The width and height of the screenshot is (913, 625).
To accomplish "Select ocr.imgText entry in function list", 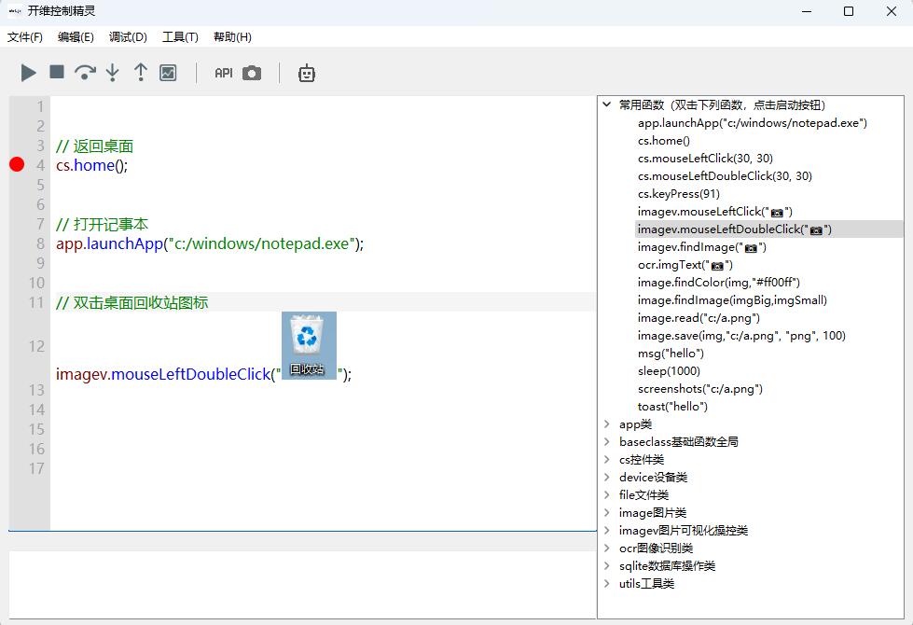I will click(x=685, y=264).
